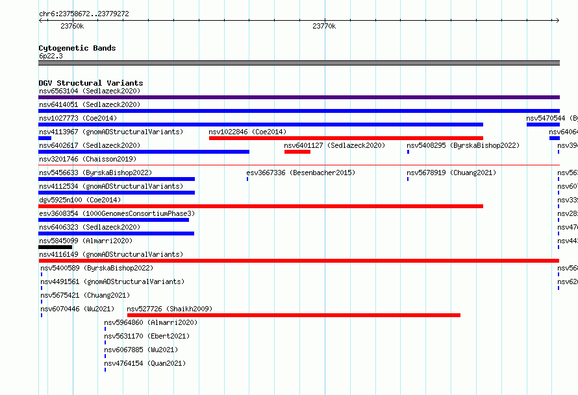Image resolution: width=578 pixels, height=395 pixels.
Task: Click nsv4491561 gnomADStructuralVariants label
Action: point(112,281)
